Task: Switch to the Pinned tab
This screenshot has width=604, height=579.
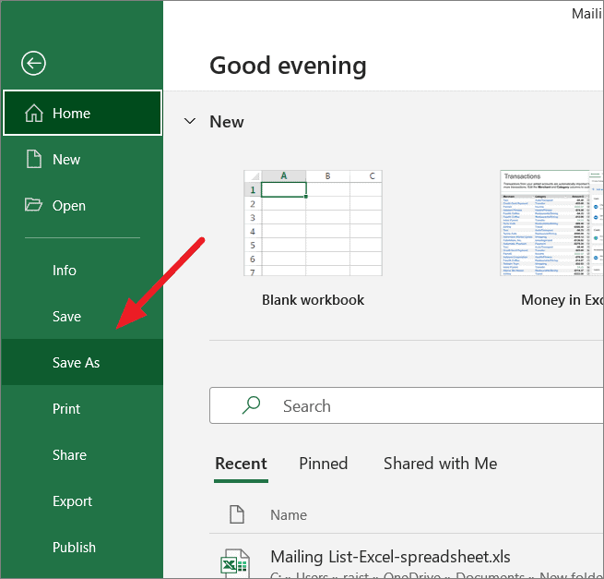Action: [x=323, y=464]
